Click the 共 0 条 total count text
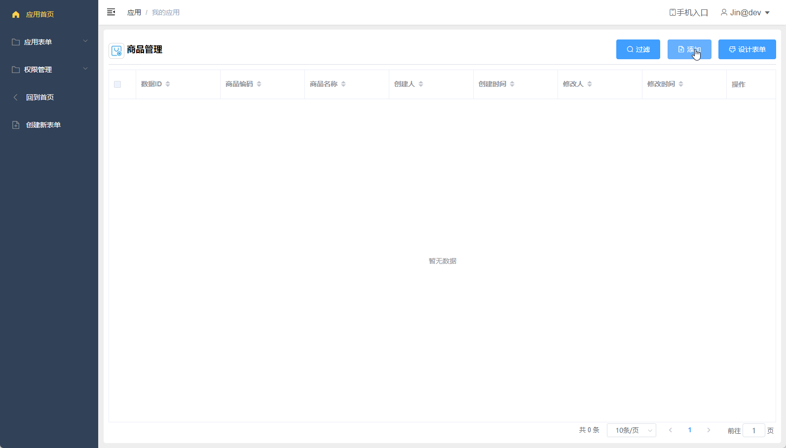Image resolution: width=786 pixels, height=448 pixels. (x=589, y=430)
